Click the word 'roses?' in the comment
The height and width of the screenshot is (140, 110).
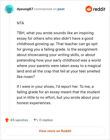point(29,77)
